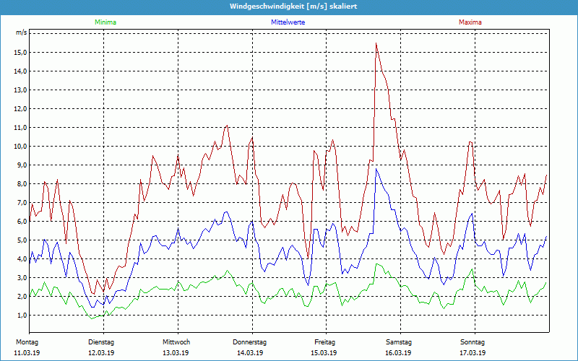Click the 9,0 y-axis value

[x=22, y=165]
